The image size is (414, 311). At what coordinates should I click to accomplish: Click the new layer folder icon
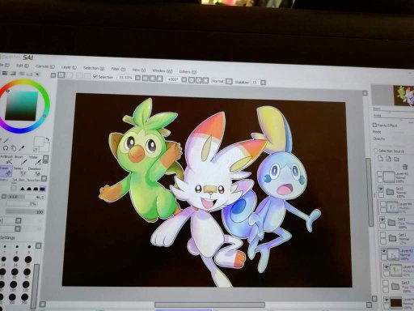396,159
